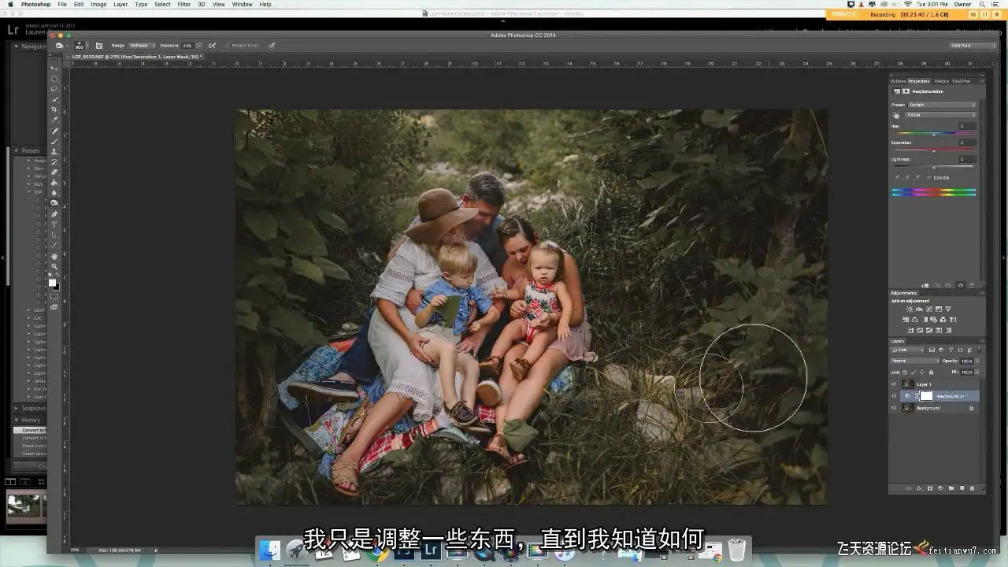Screen dimensions: 1008x567
Task: Add a Curves adjustment
Action: (x=929, y=309)
